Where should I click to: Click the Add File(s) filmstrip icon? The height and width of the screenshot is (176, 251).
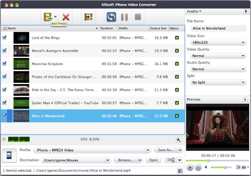coord(47,16)
